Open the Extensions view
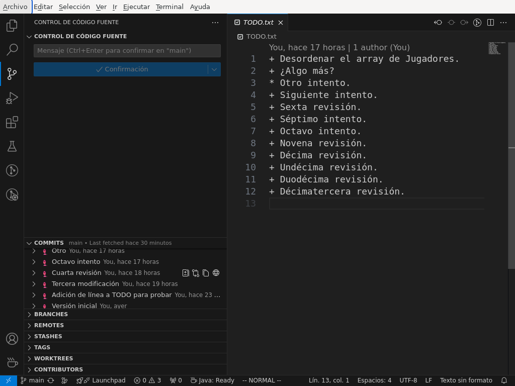Image resolution: width=515 pixels, height=386 pixels. pos(12,122)
